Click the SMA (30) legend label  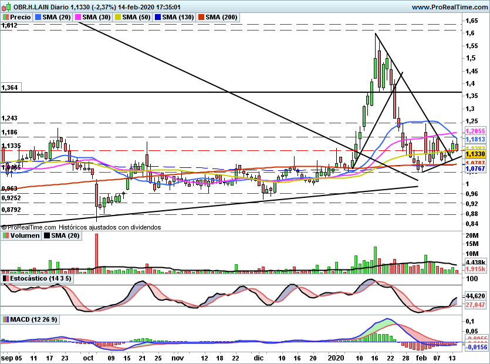coord(97,17)
